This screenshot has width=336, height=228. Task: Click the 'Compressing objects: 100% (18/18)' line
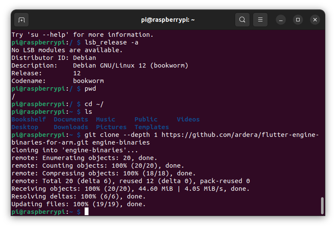[x=103, y=173]
